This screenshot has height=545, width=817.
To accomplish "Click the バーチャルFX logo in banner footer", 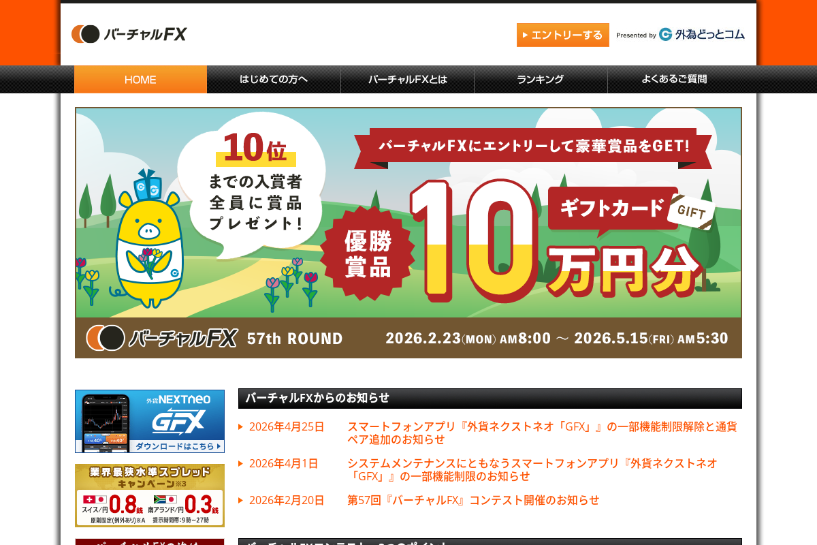I will click(x=161, y=338).
